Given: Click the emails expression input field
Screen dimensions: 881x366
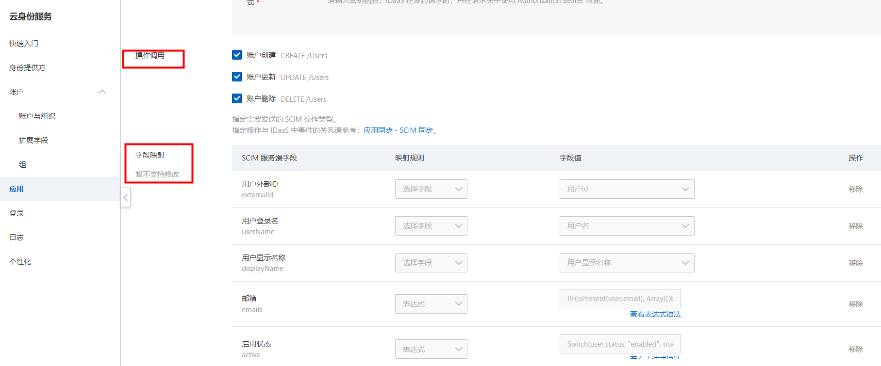Looking at the screenshot, I should coord(620,299).
